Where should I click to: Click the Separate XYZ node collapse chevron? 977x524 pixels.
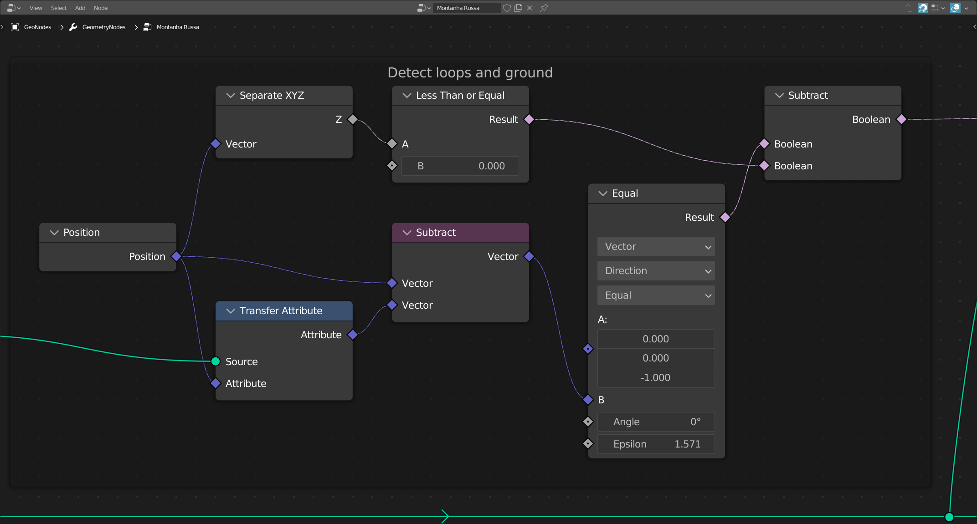pyautogui.click(x=229, y=96)
